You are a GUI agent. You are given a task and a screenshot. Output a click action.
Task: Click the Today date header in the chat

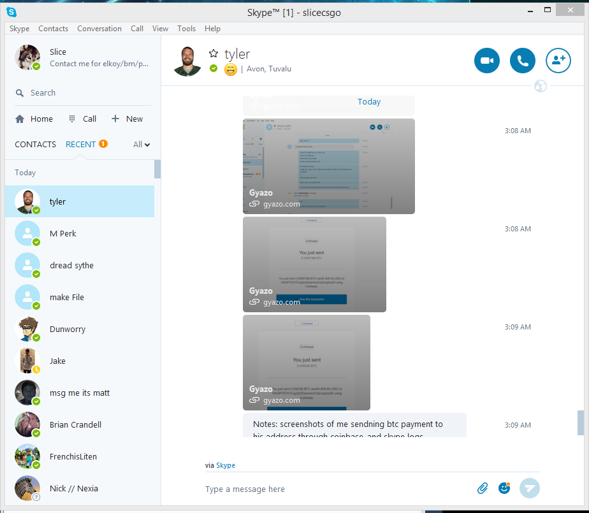point(369,102)
